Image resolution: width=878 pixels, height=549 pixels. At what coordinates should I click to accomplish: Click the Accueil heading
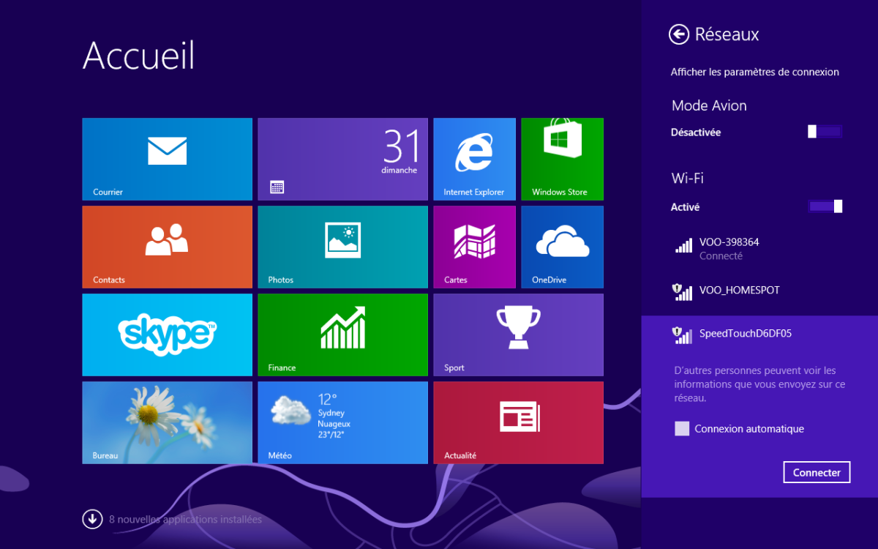(x=139, y=55)
